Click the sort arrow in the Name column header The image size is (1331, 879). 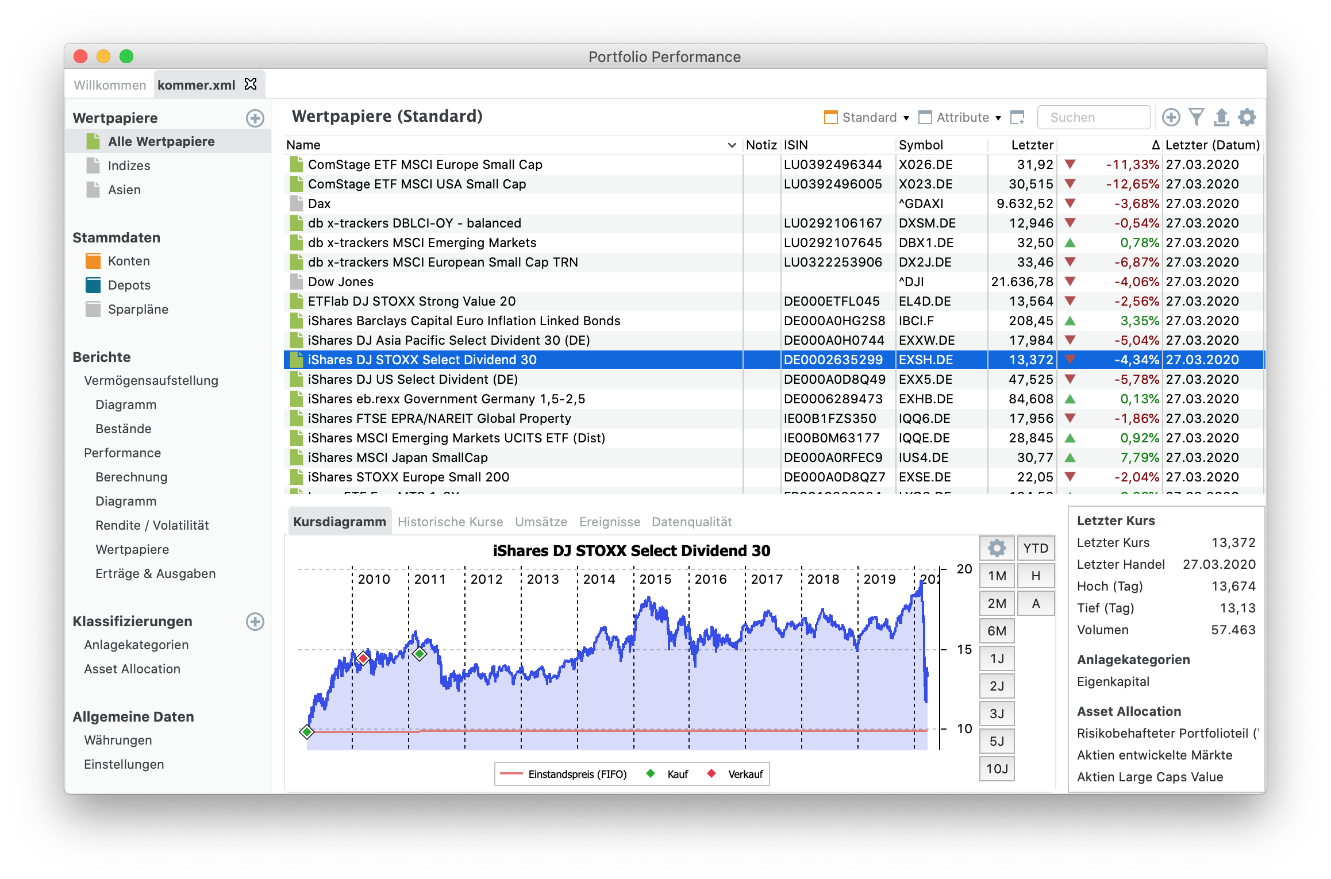(x=732, y=145)
